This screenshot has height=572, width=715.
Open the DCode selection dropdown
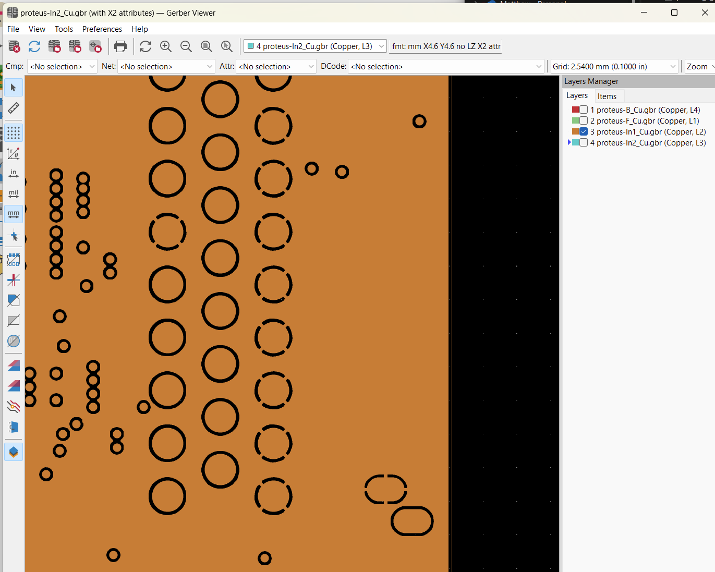(446, 67)
